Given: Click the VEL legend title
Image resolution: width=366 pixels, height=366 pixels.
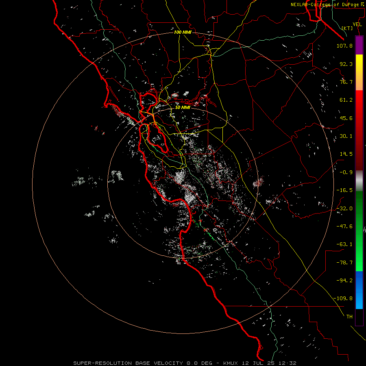Looking at the screenshot, I should pyautogui.click(x=357, y=24).
